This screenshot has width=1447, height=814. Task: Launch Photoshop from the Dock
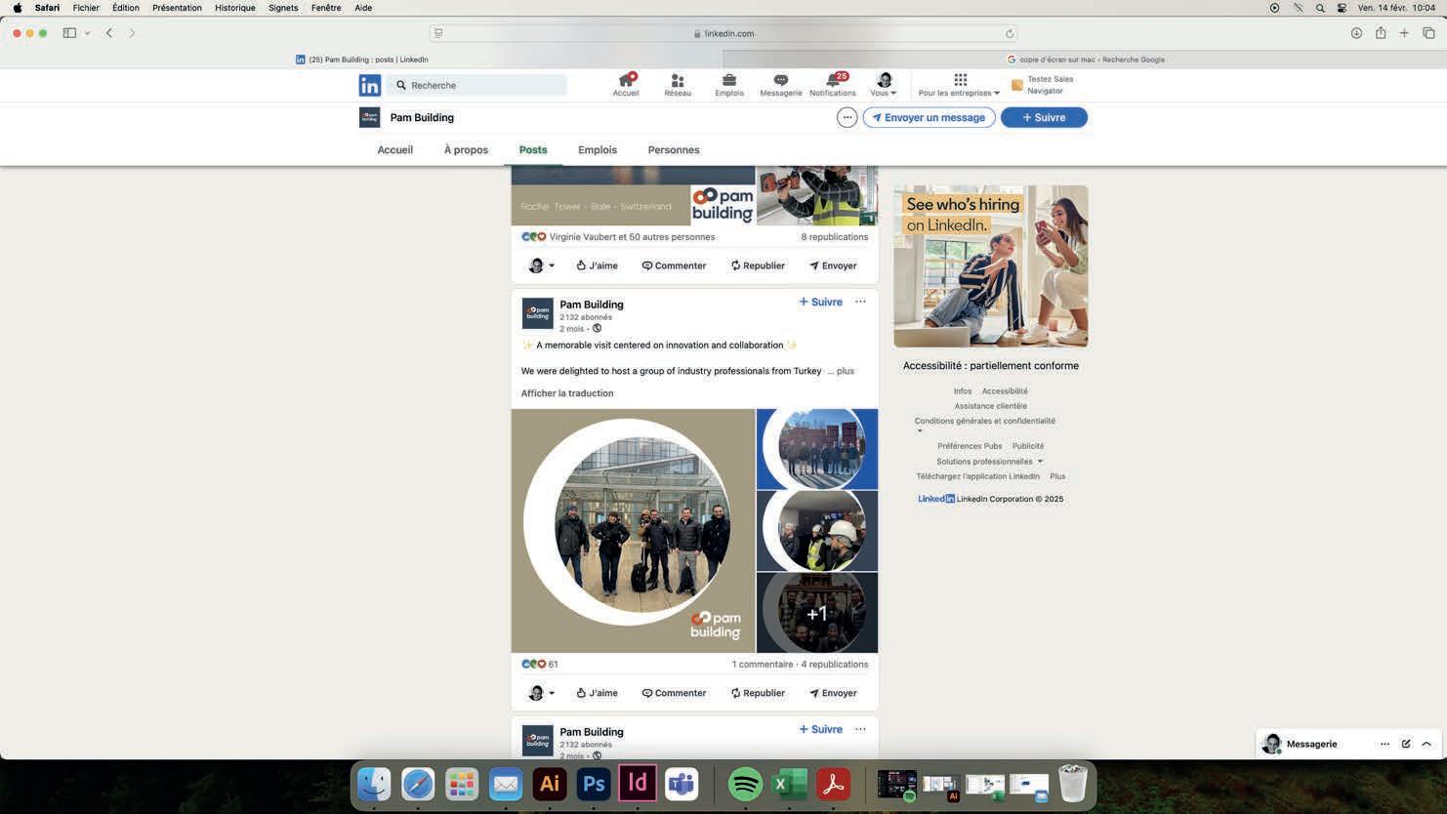[x=594, y=784]
